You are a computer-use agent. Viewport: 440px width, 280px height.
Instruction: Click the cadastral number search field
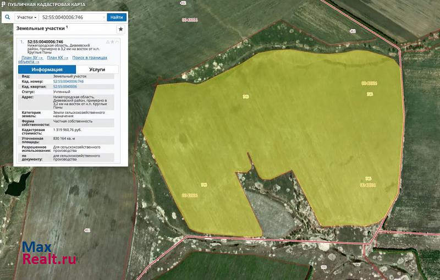(70, 17)
